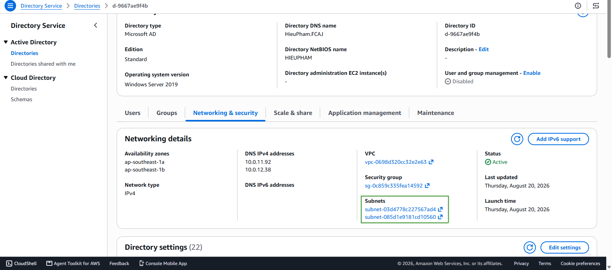Click Edit link next to Description
612x270 pixels.
[x=483, y=49]
